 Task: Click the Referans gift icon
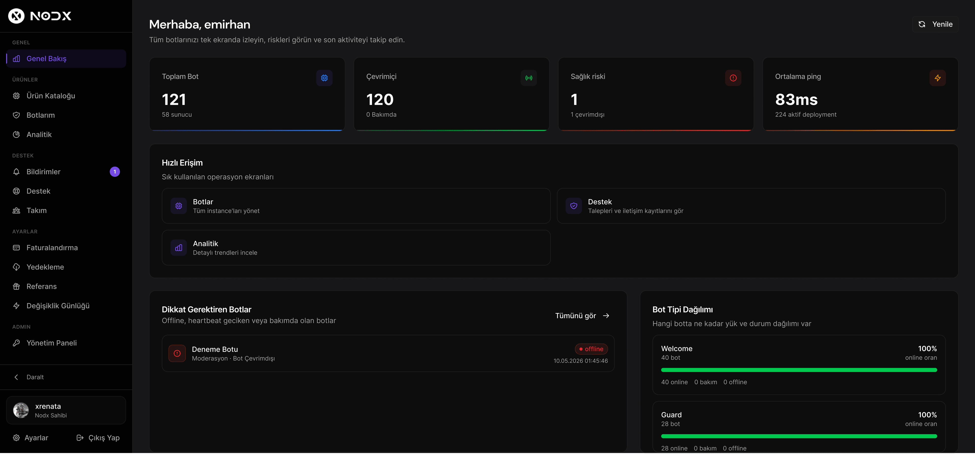tap(16, 286)
